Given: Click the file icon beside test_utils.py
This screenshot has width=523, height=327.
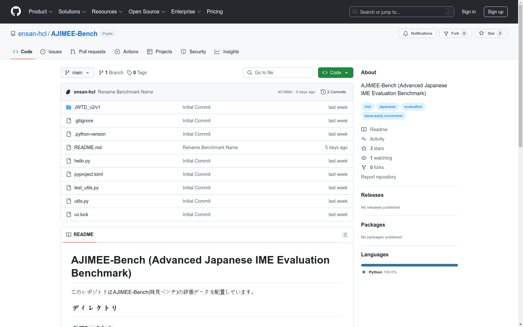Looking at the screenshot, I should tap(69, 188).
